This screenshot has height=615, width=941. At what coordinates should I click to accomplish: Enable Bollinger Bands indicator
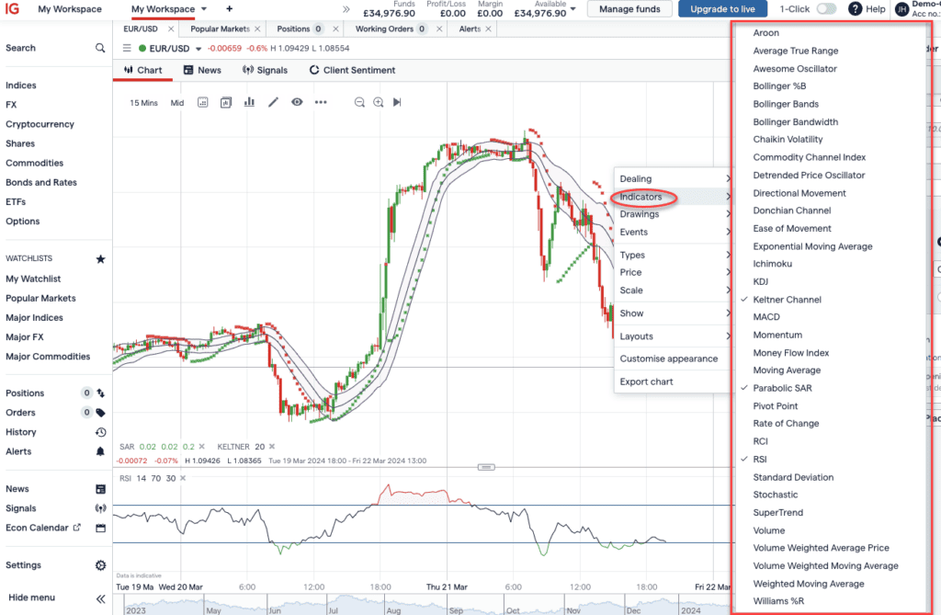pyautogui.click(x=786, y=105)
